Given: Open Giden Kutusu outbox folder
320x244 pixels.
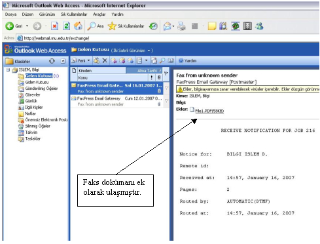Looking at the screenshot, I should pos(37,82).
